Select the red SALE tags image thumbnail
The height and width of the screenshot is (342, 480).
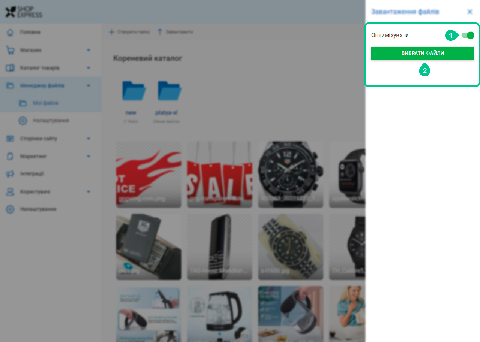[220, 175]
